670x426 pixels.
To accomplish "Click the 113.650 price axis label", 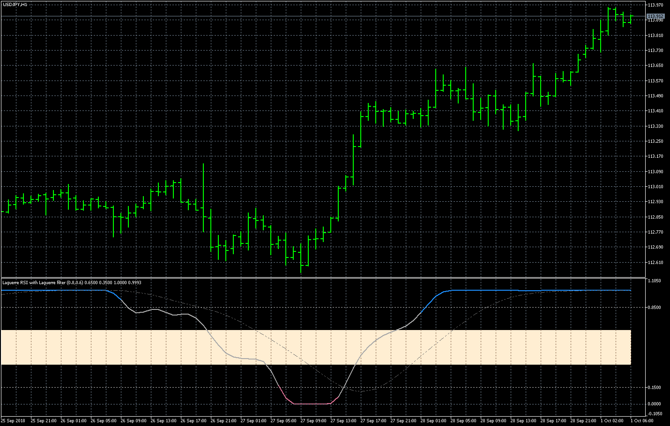I will point(655,66).
